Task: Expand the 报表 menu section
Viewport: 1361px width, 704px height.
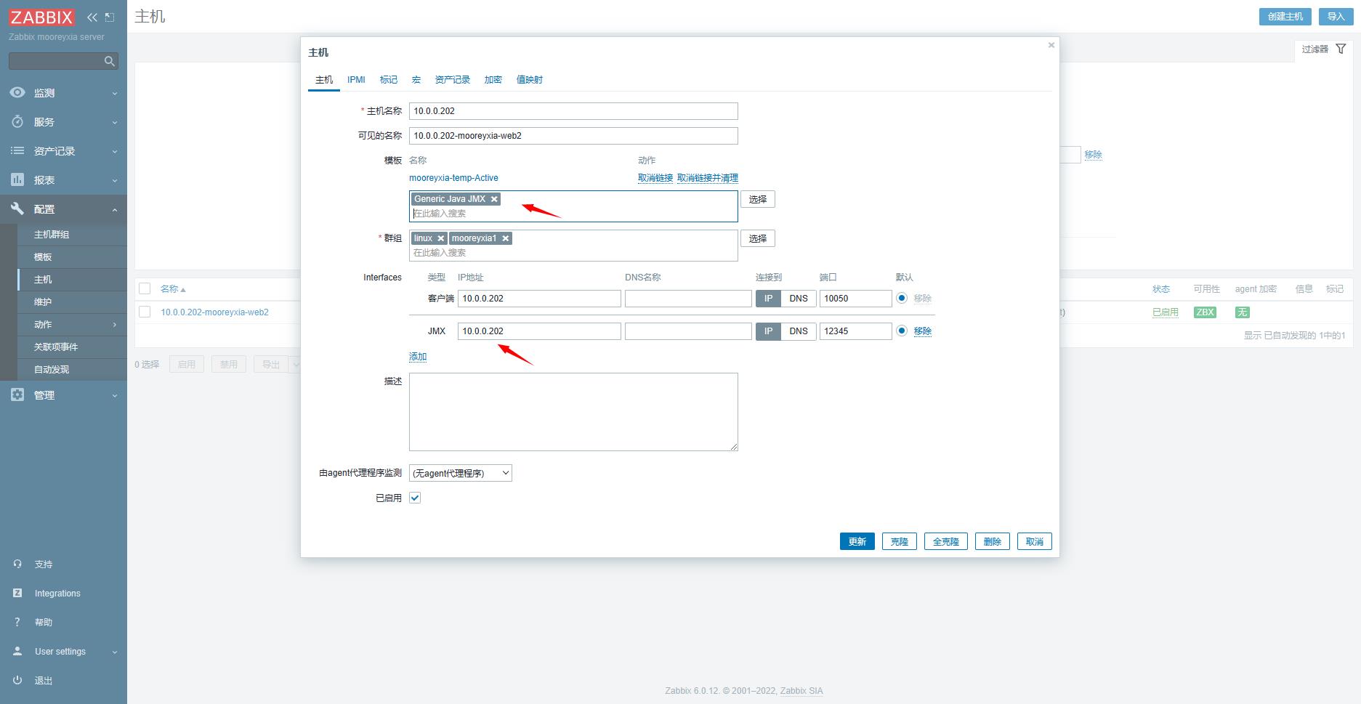Action: point(115,180)
